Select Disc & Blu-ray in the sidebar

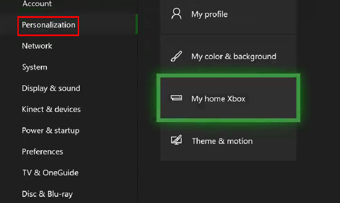pyautogui.click(x=47, y=194)
